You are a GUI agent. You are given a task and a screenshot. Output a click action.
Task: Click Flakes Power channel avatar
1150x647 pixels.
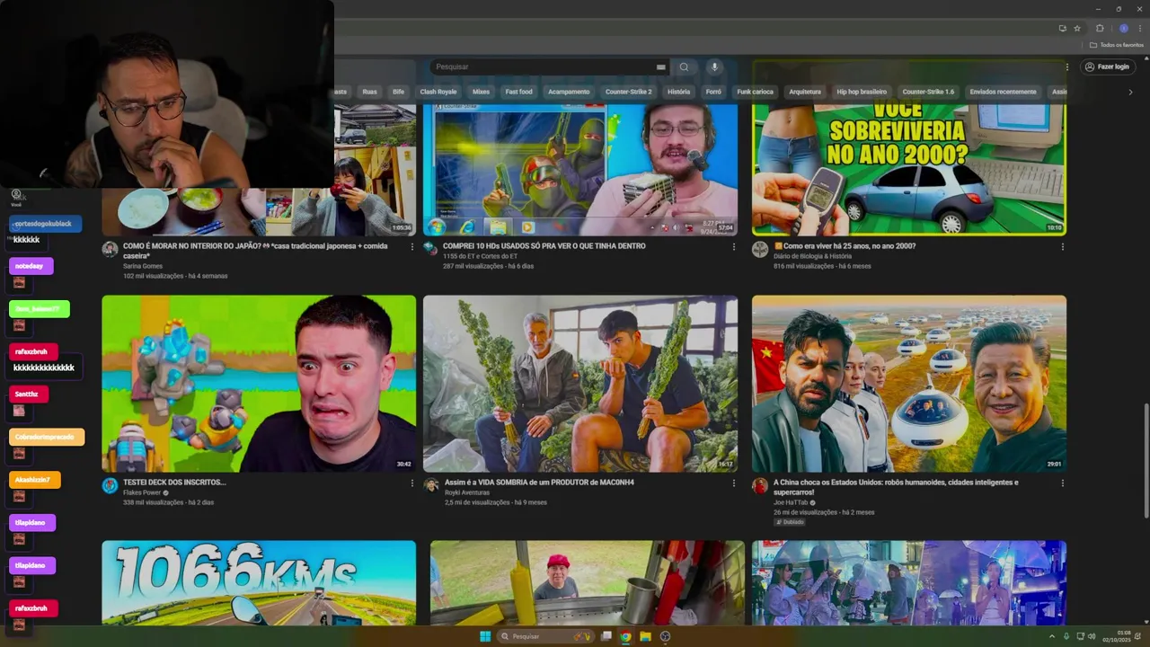pyautogui.click(x=110, y=485)
